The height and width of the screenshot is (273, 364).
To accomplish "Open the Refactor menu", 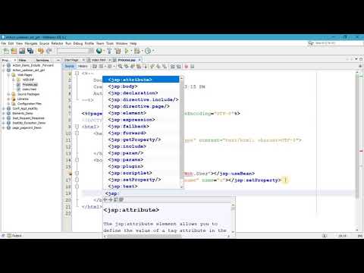I will pos(57,43).
